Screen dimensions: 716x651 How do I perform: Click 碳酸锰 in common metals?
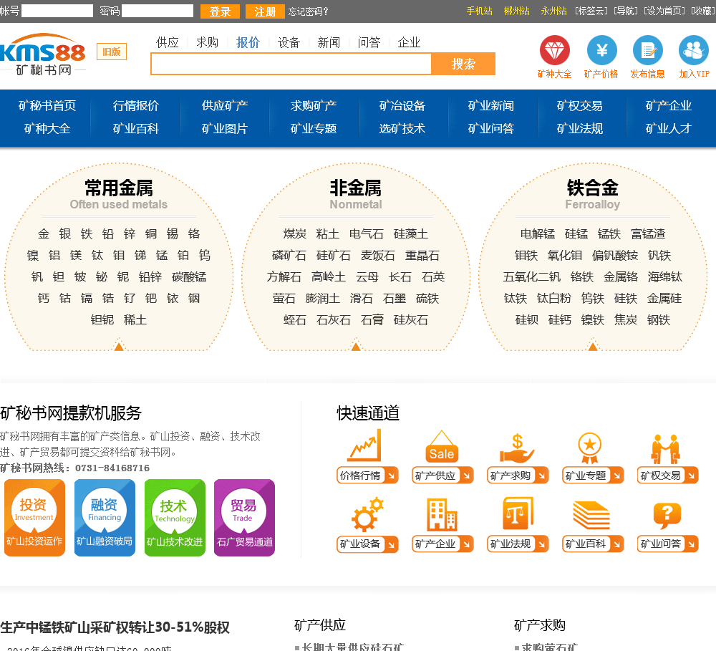pyautogui.click(x=189, y=277)
